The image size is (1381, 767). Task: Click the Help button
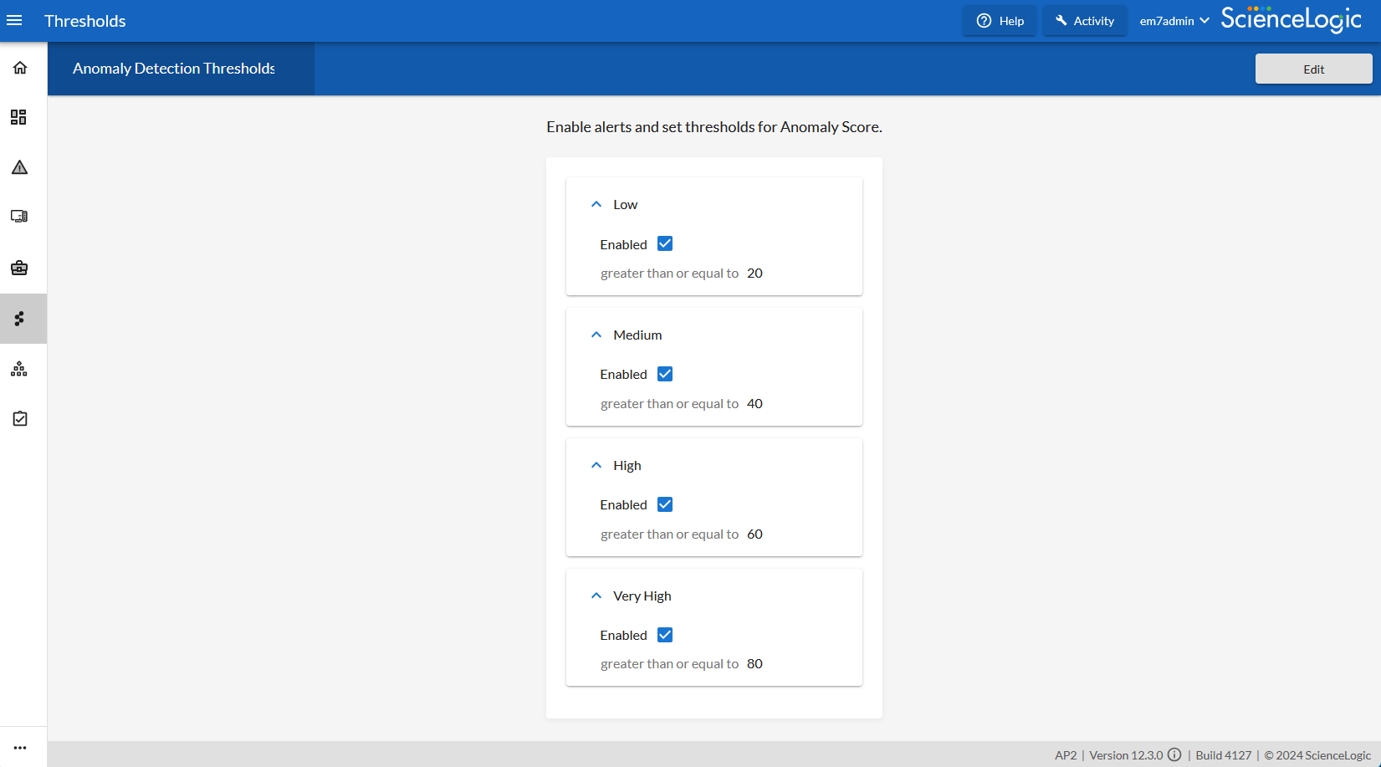coord(1000,21)
